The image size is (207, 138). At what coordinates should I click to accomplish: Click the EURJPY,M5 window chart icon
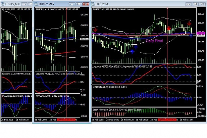(93, 4)
